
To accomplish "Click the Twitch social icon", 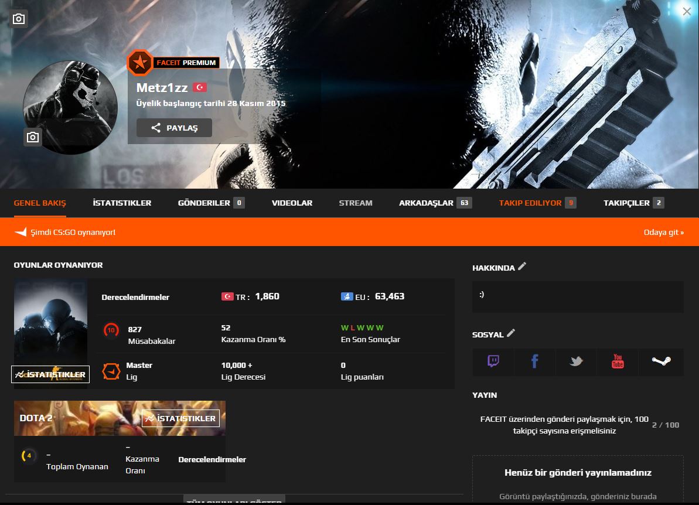I will coord(493,361).
